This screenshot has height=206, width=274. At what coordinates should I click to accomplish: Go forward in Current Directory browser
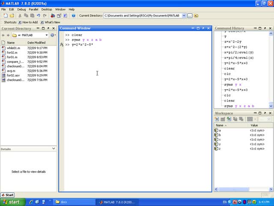(8, 35)
